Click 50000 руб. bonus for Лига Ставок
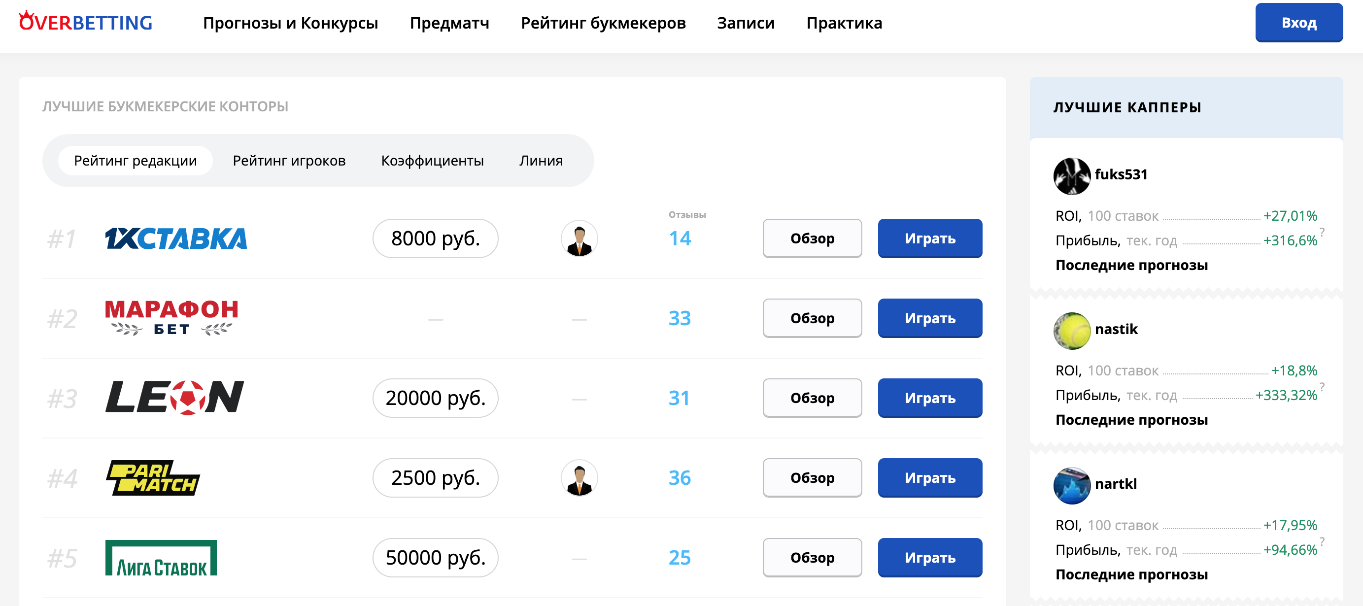The width and height of the screenshot is (1363, 606). pyautogui.click(x=435, y=557)
